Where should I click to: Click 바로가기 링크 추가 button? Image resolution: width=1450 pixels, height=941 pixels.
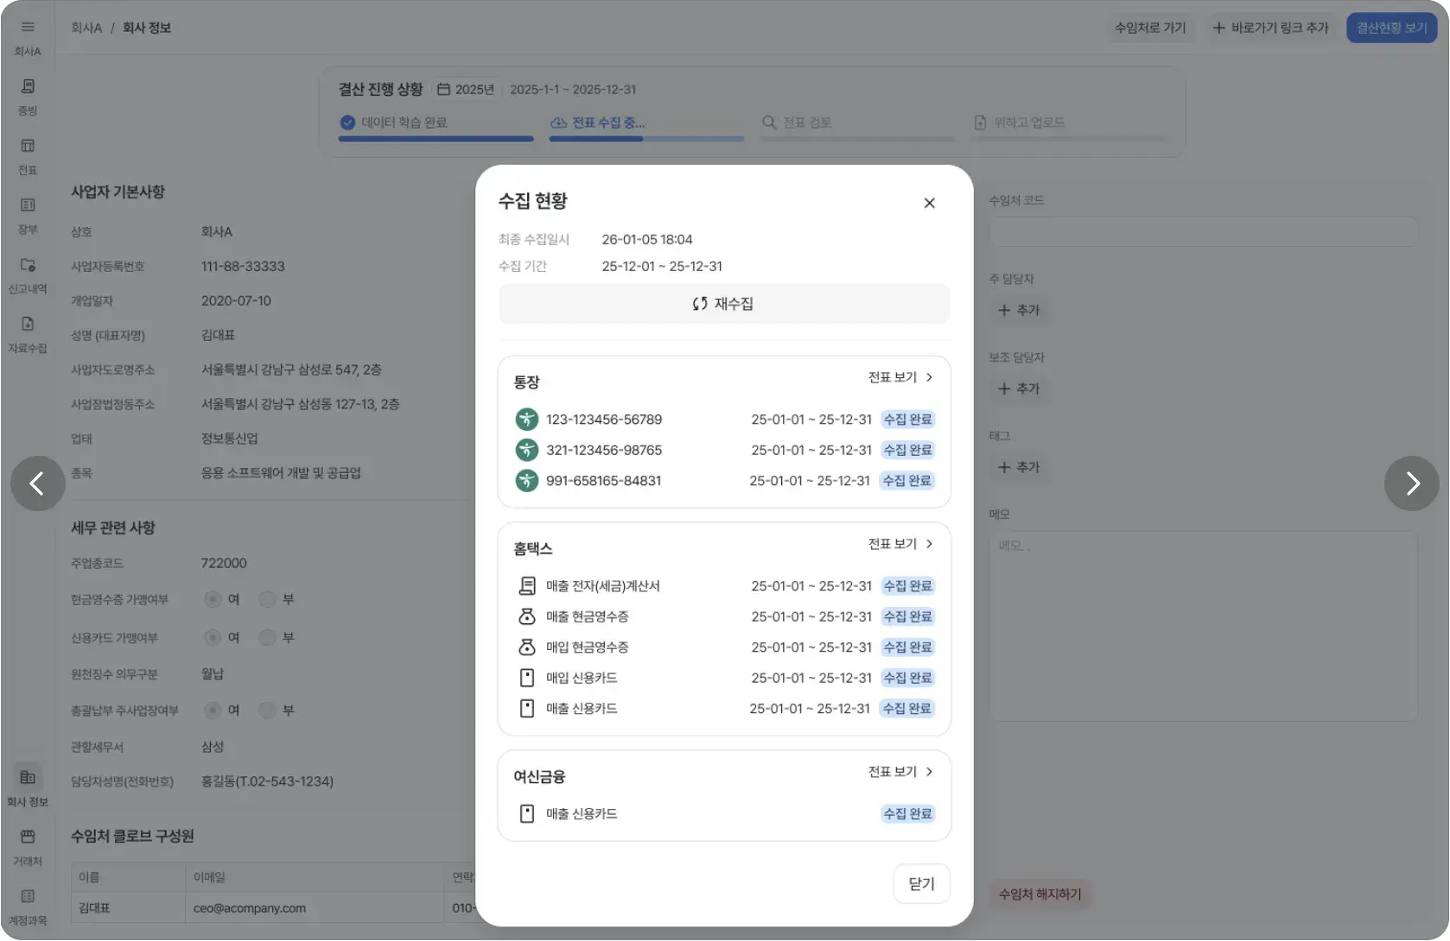click(1270, 28)
